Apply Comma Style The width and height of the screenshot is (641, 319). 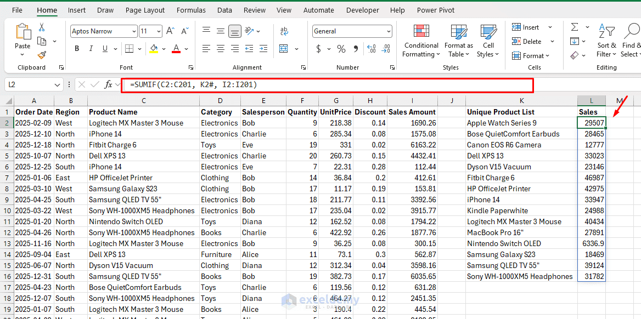pos(356,49)
